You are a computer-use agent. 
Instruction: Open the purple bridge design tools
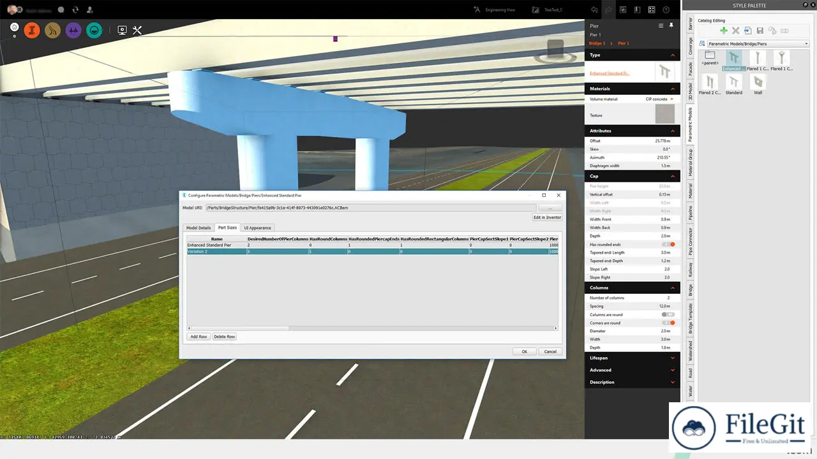[x=73, y=30]
